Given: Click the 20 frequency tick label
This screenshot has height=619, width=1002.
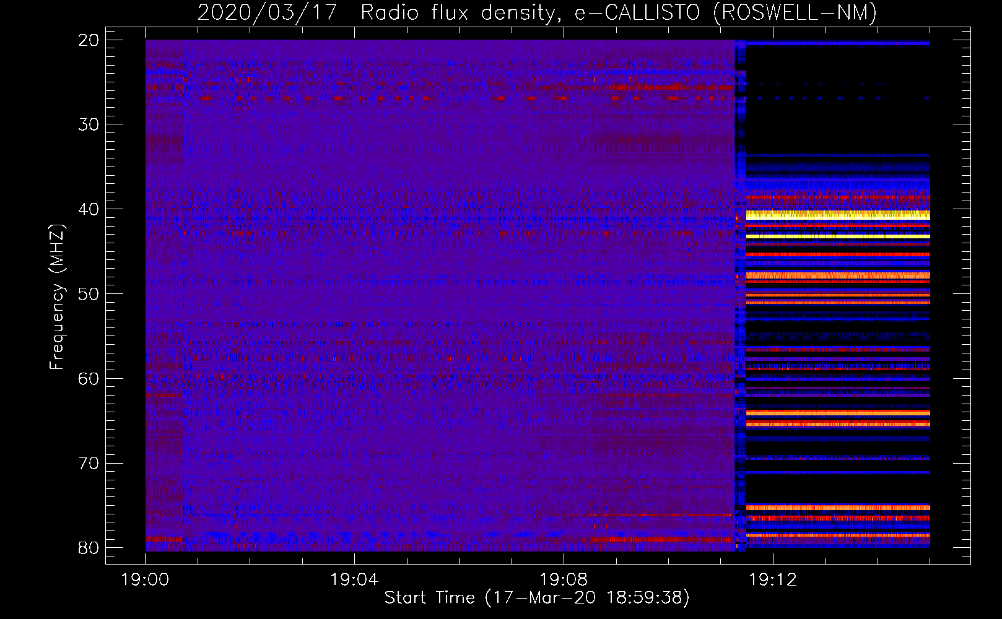Looking at the screenshot, I should [89, 40].
